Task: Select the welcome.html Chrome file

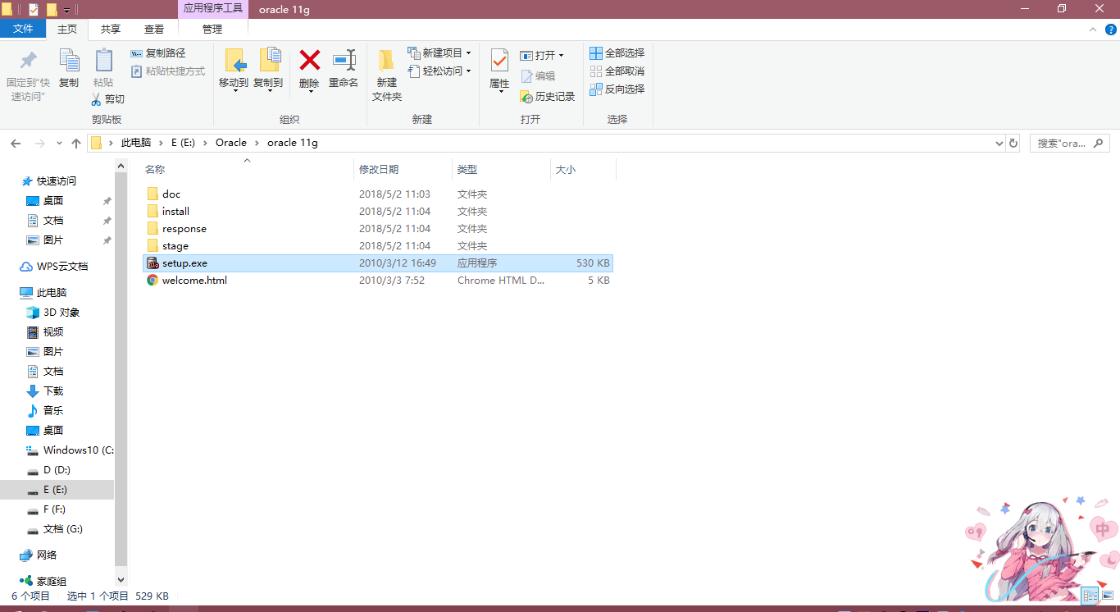Action: point(377,281)
